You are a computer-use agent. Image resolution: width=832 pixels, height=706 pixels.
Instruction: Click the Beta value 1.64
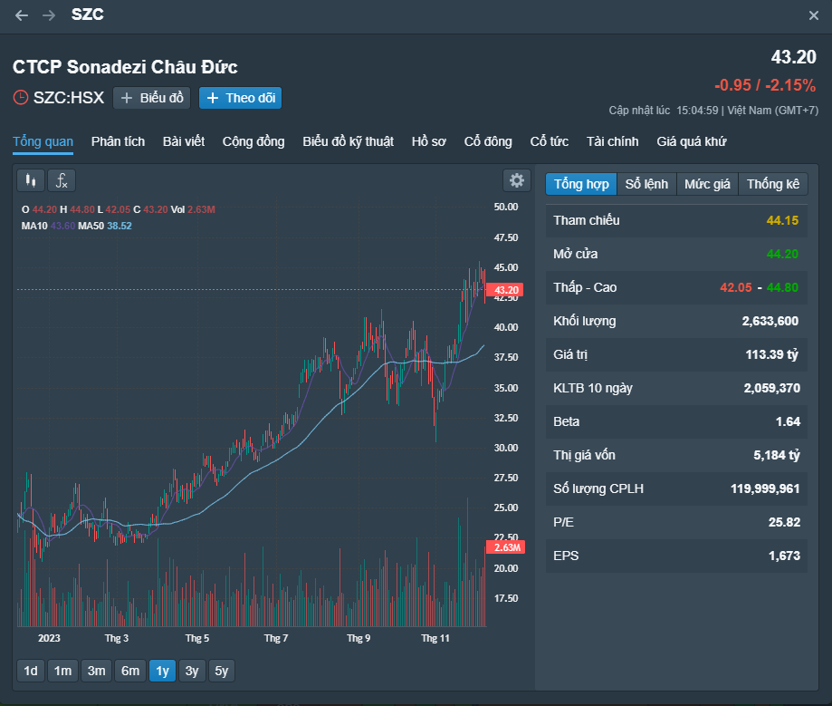tap(788, 421)
